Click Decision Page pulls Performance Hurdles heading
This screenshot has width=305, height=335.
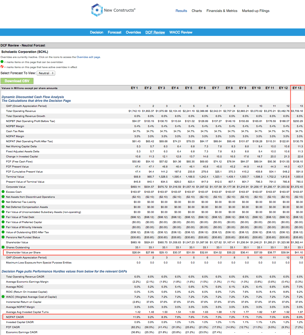(x=64, y=271)
